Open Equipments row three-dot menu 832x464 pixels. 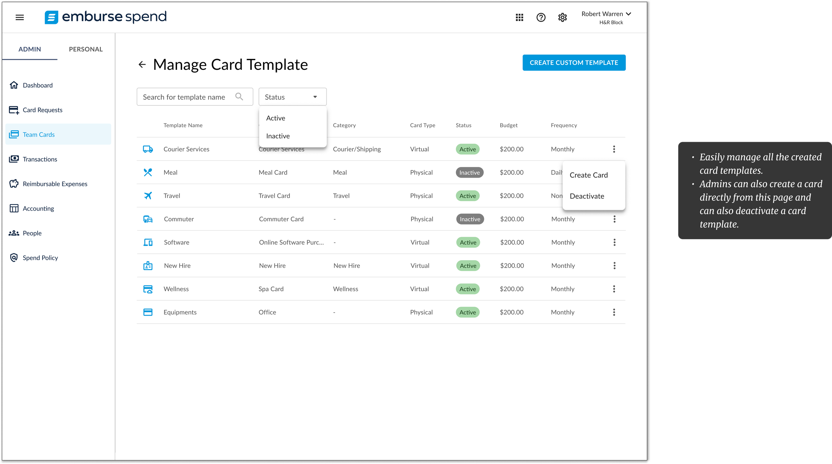pos(614,312)
